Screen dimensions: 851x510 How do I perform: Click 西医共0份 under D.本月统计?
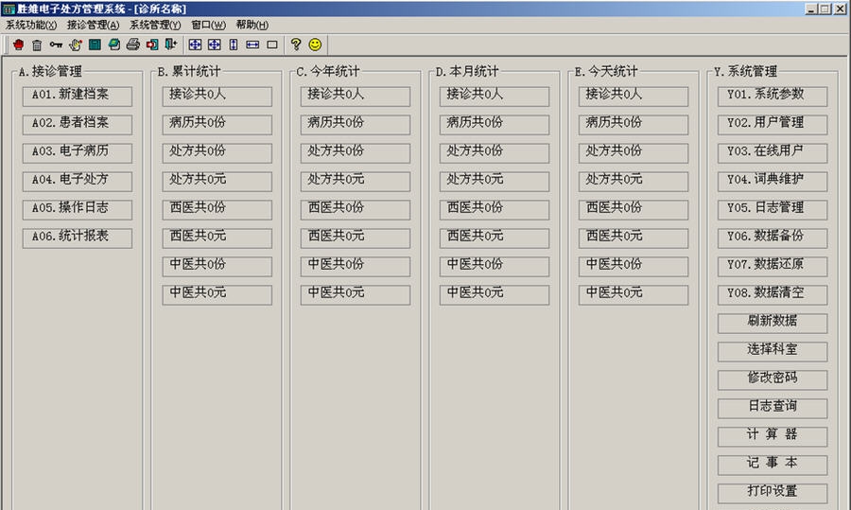click(494, 209)
